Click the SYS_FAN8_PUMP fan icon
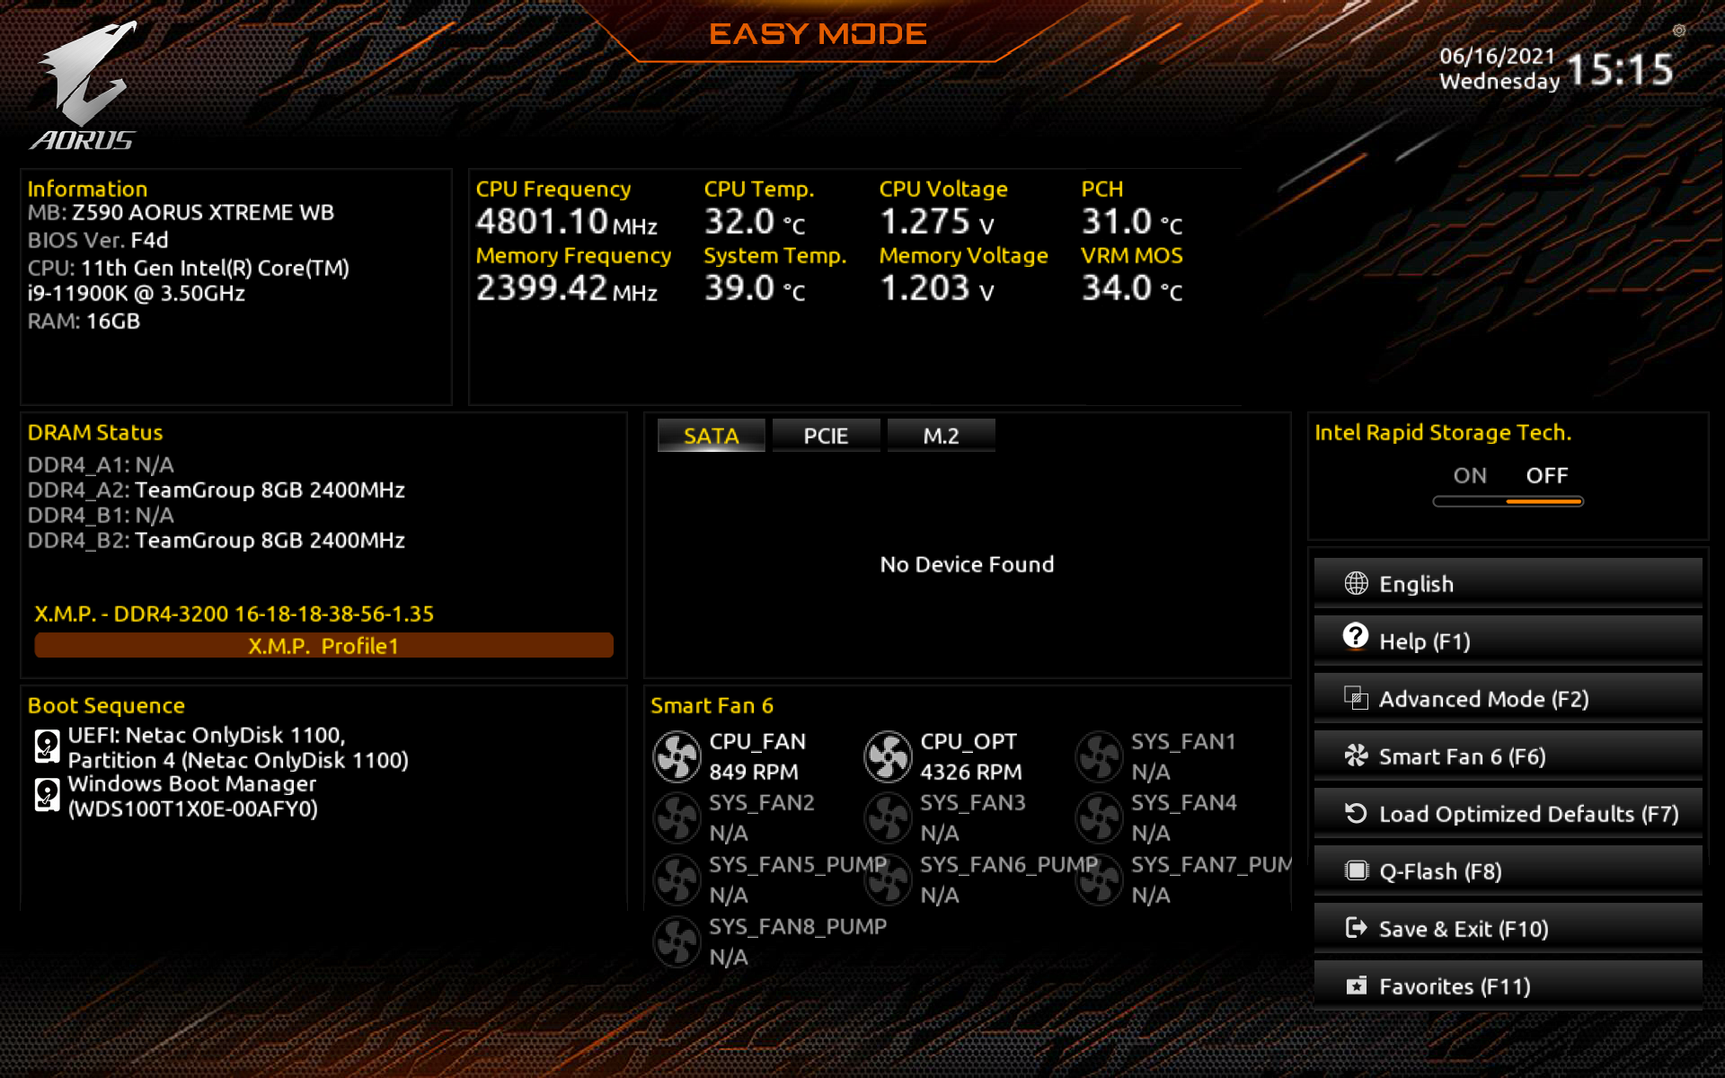This screenshot has height=1078, width=1725. click(677, 941)
